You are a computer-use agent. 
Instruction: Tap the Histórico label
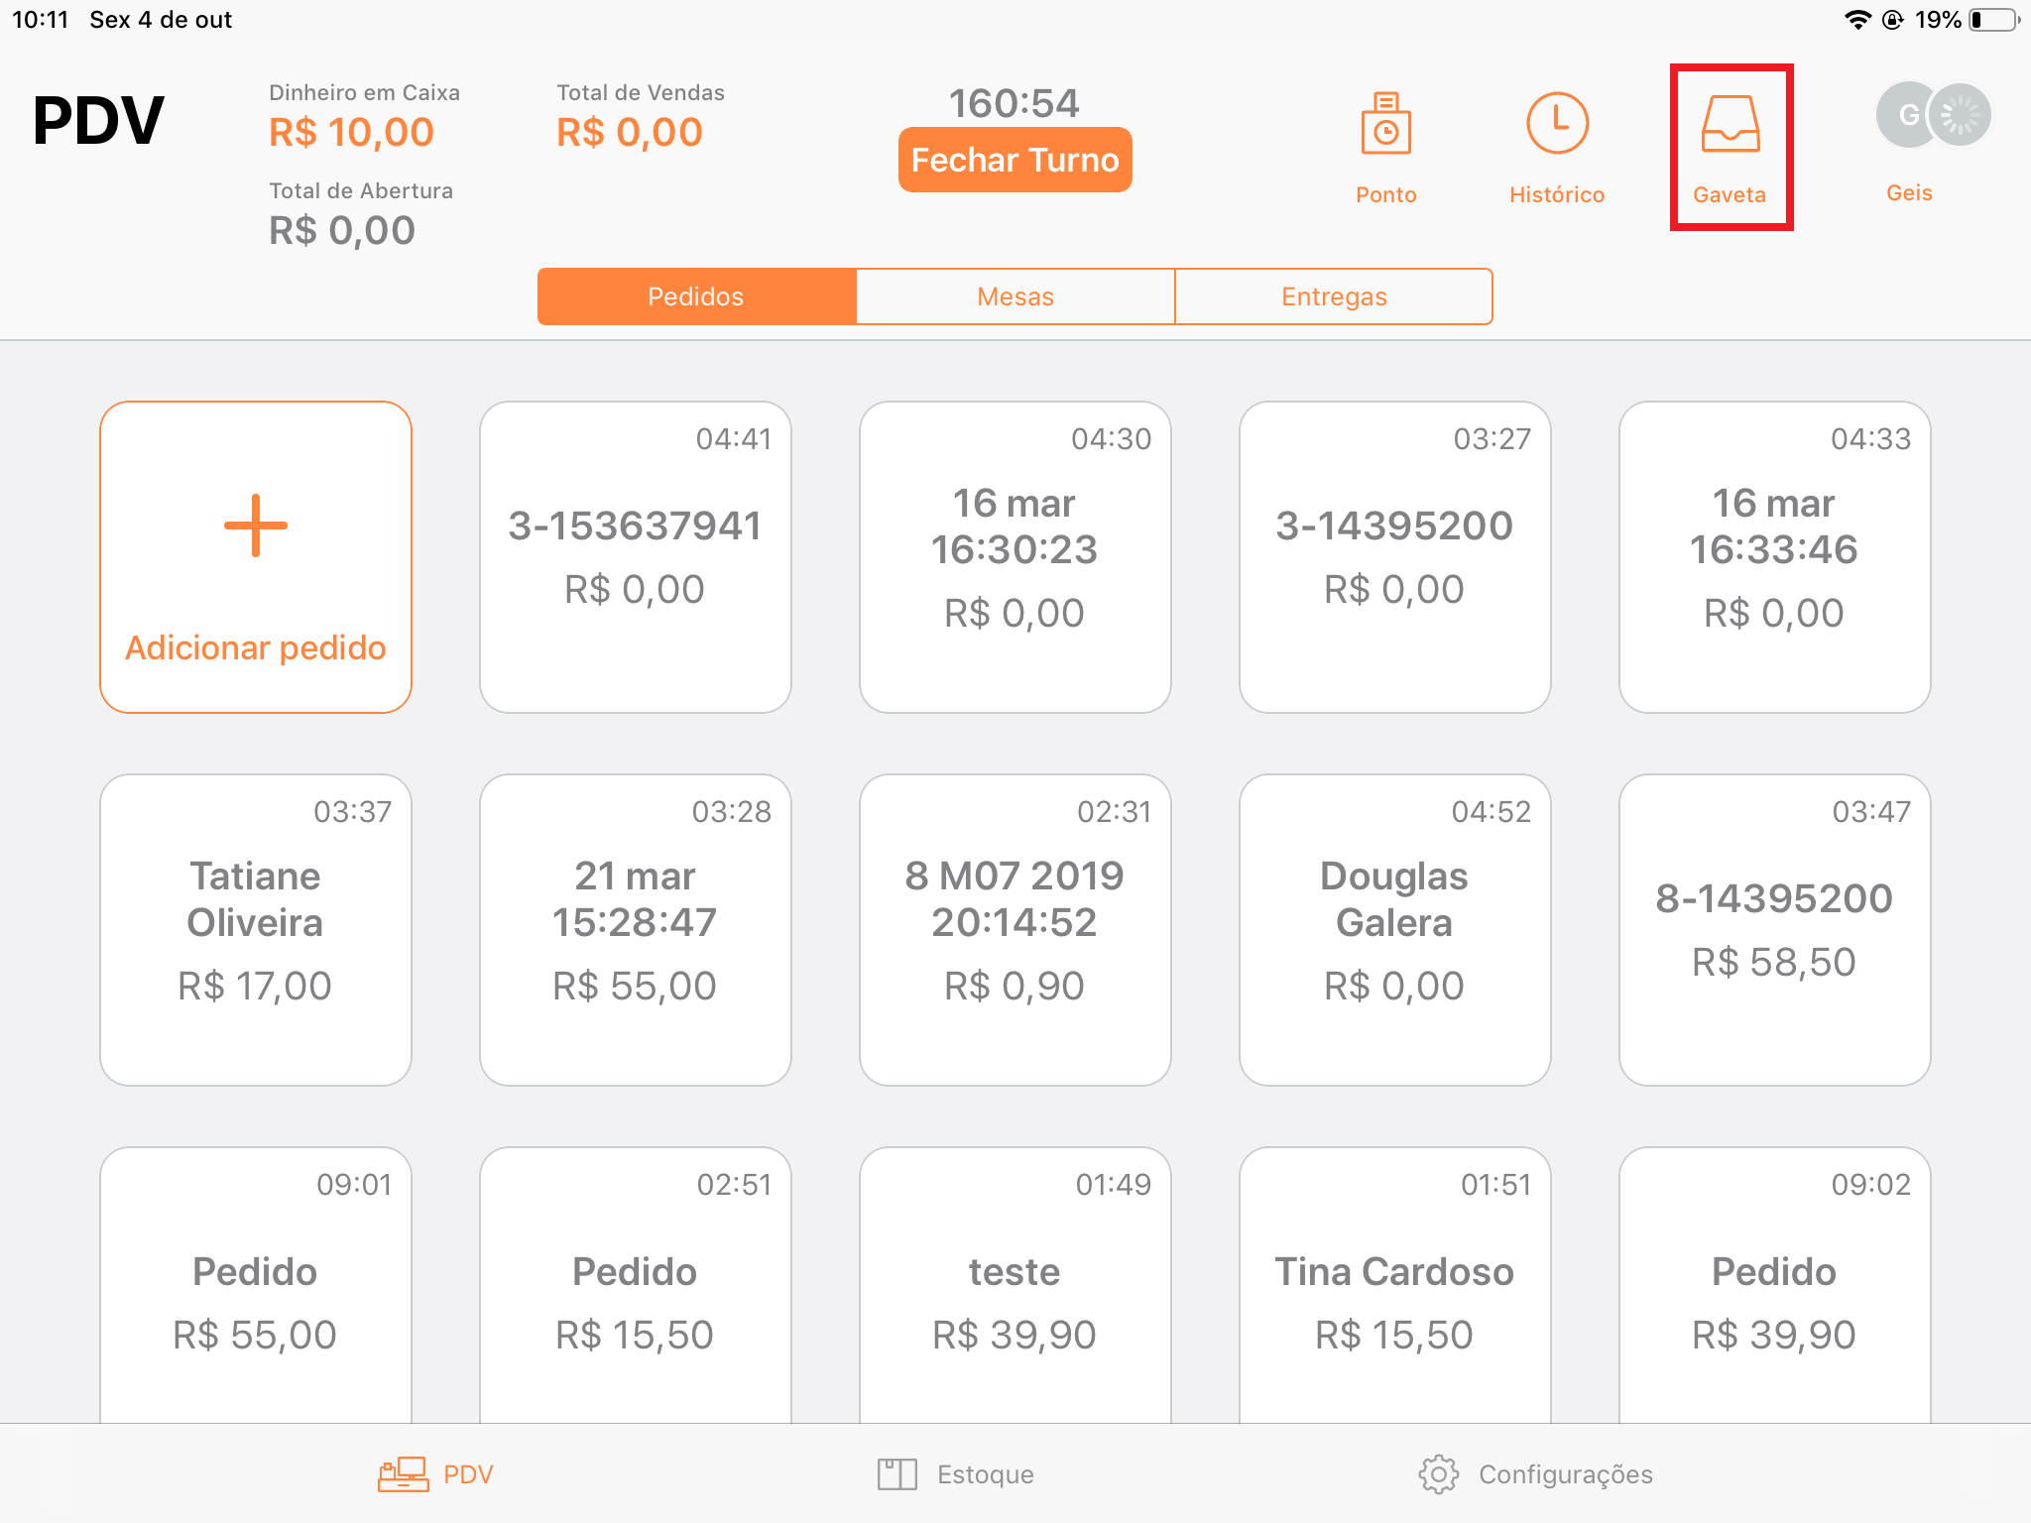click(1556, 194)
